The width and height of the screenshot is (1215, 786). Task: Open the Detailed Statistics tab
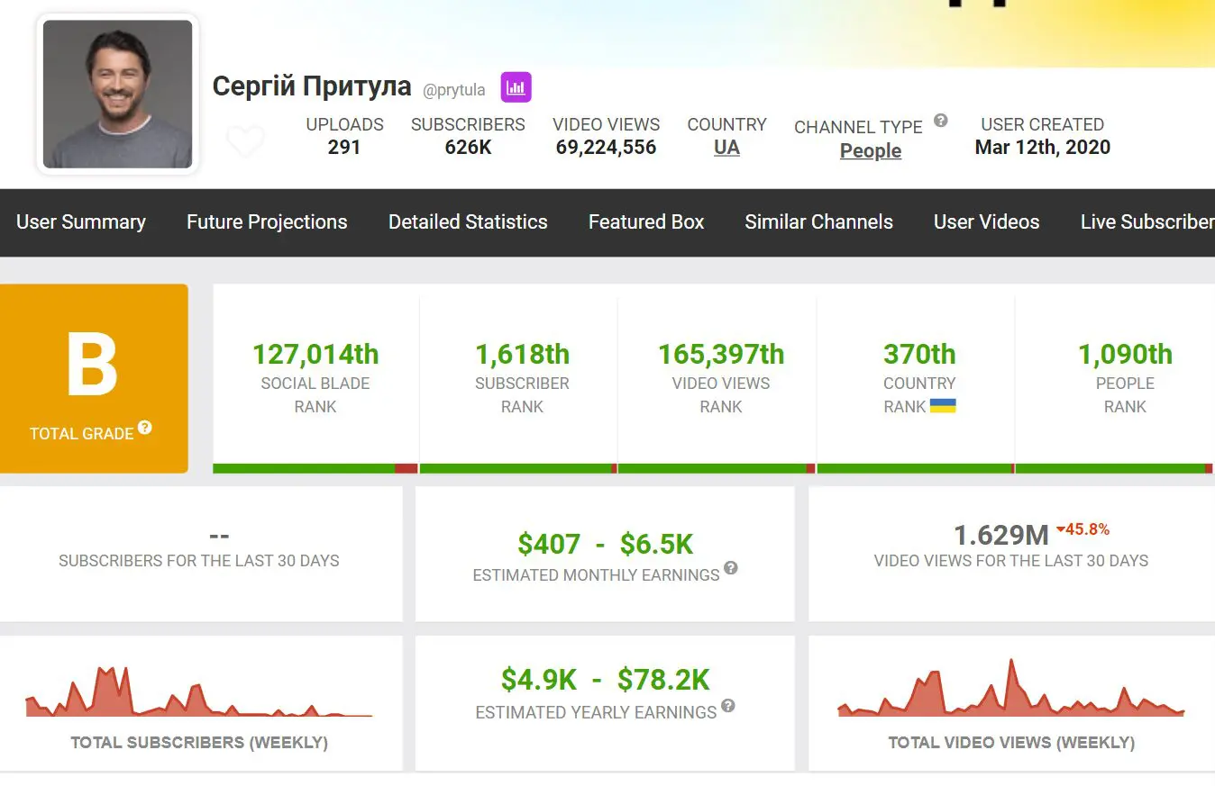pyautogui.click(x=468, y=222)
